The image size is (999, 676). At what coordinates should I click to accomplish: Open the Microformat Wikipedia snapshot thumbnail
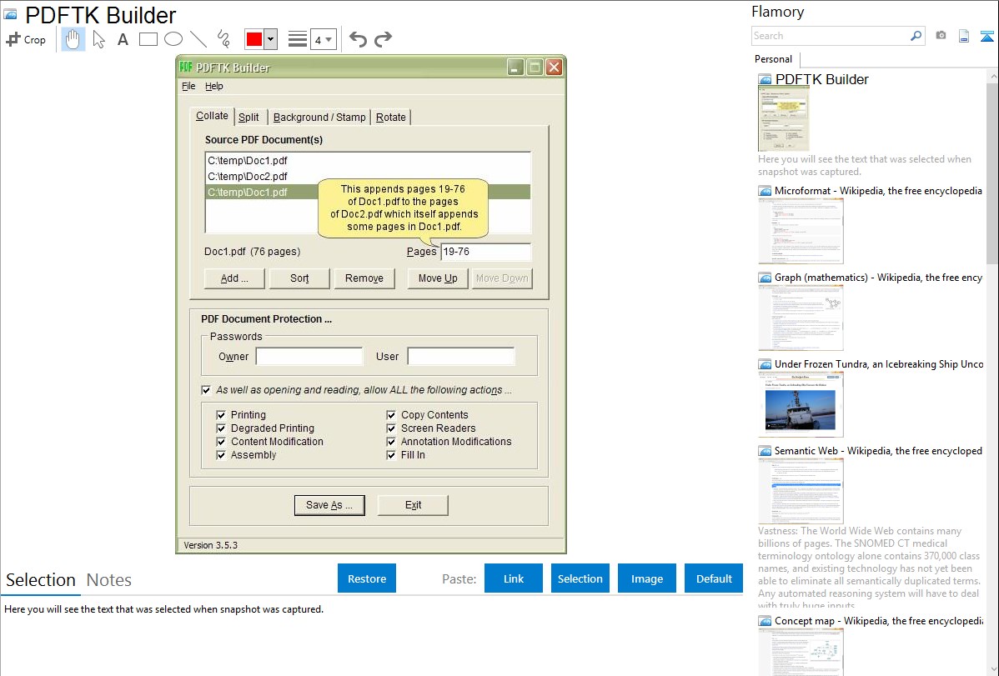pyautogui.click(x=801, y=231)
